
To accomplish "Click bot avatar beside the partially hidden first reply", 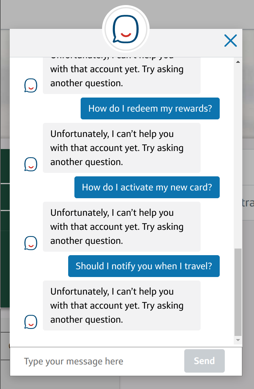I will coord(31,85).
